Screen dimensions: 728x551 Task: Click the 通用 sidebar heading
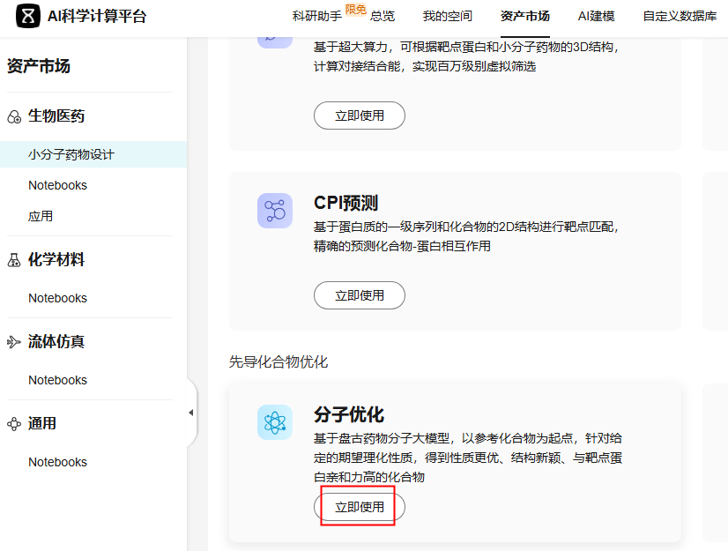pos(41,423)
